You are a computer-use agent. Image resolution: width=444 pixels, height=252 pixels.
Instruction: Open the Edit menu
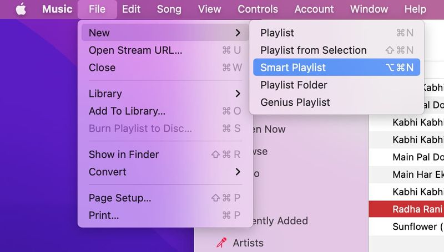point(131,9)
